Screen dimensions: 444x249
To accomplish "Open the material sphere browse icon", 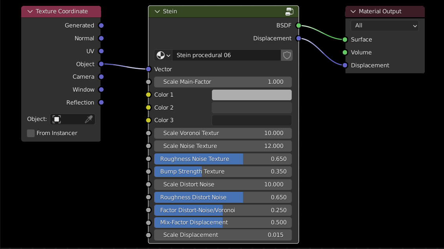I will pyautogui.click(x=163, y=55).
